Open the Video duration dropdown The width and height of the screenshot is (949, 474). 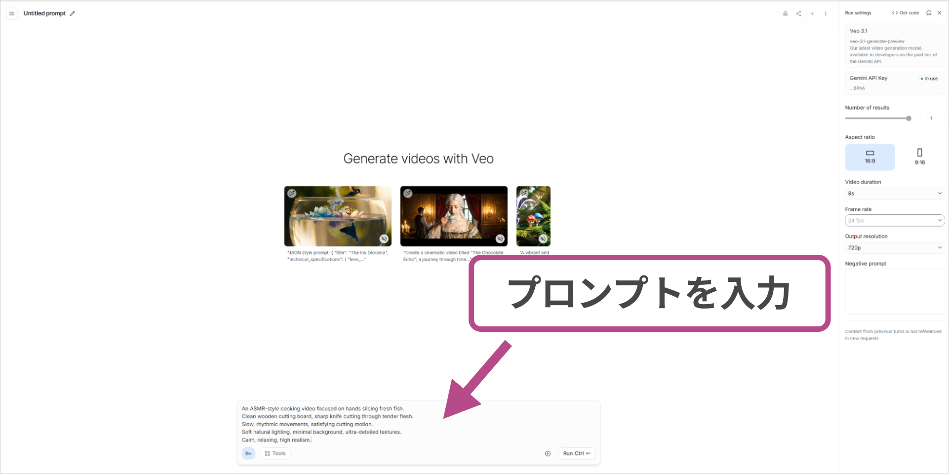(x=894, y=193)
